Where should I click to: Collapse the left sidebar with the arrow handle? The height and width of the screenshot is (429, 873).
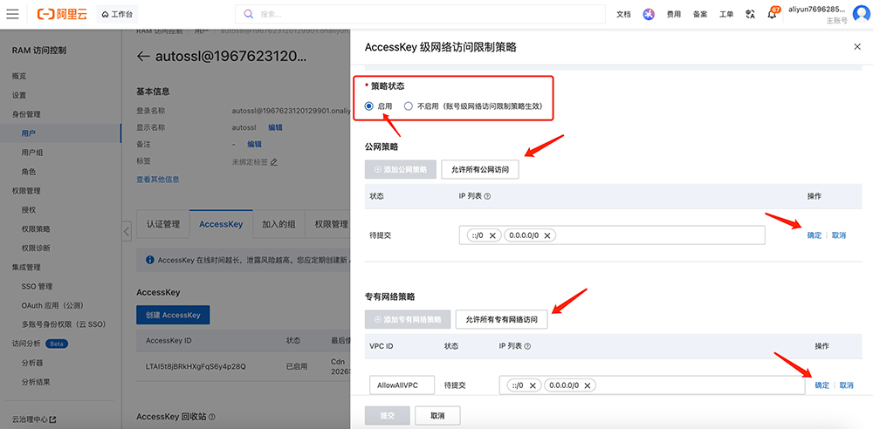tap(127, 231)
